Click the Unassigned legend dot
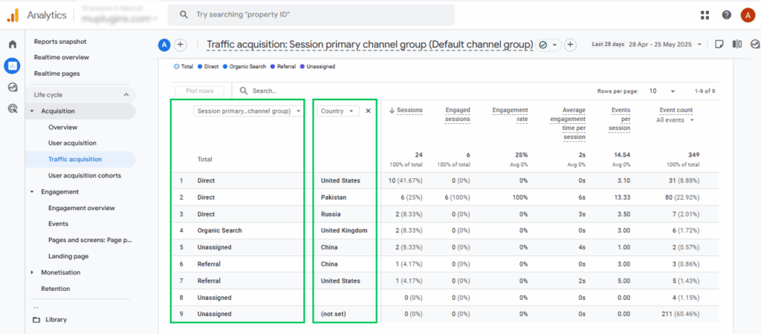This screenshot has height=334, width=761. [x=302, y=66]
